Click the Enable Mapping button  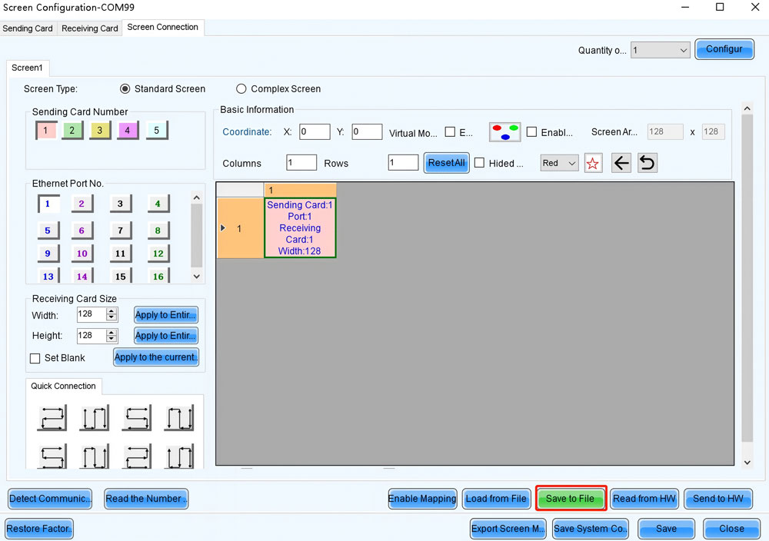[423, 499]
